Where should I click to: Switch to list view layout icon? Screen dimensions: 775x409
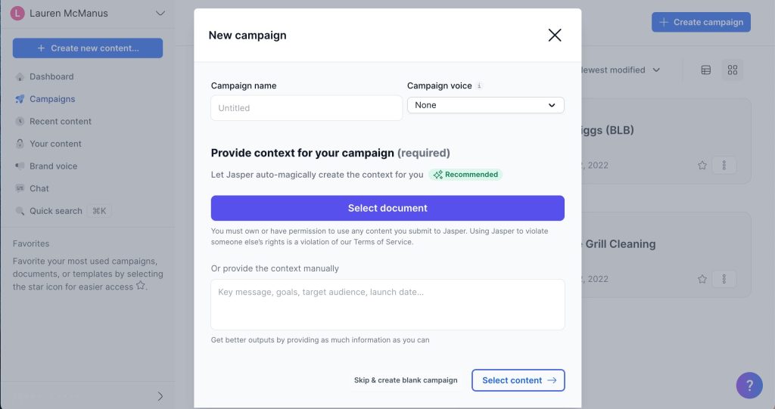point(705,70)
